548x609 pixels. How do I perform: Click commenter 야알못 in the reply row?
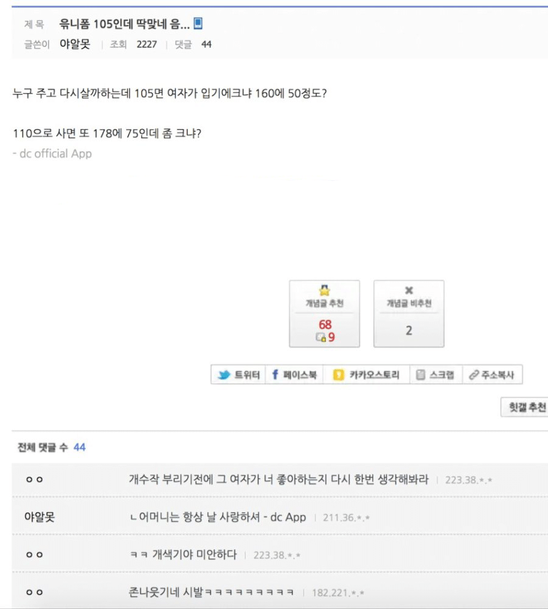click(40, 517)
